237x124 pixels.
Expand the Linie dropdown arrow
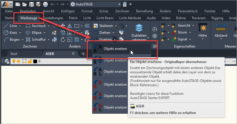20,26
